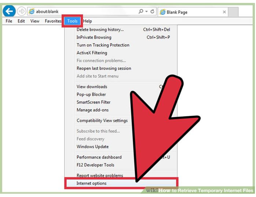Open the address bar search dropdown arrow
The height and width of the screenshot is (197, 256).
tap(146, 11)
